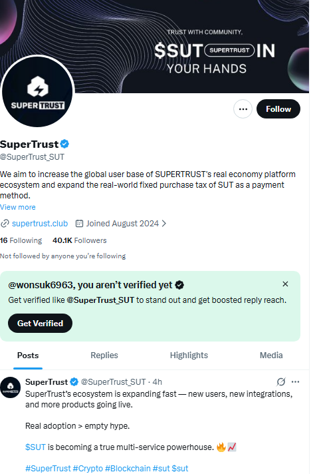Click the Grok slash icon on the post
This screenshot has width=319, height=474.
coord(281,382)
